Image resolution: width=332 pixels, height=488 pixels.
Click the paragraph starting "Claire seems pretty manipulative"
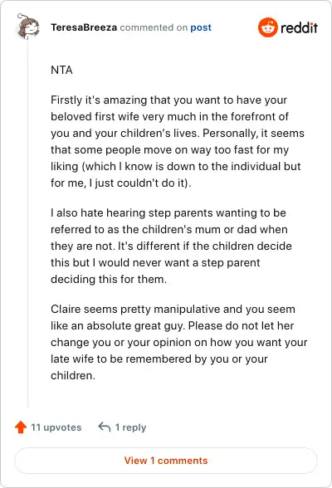click(x=179, y=342)
